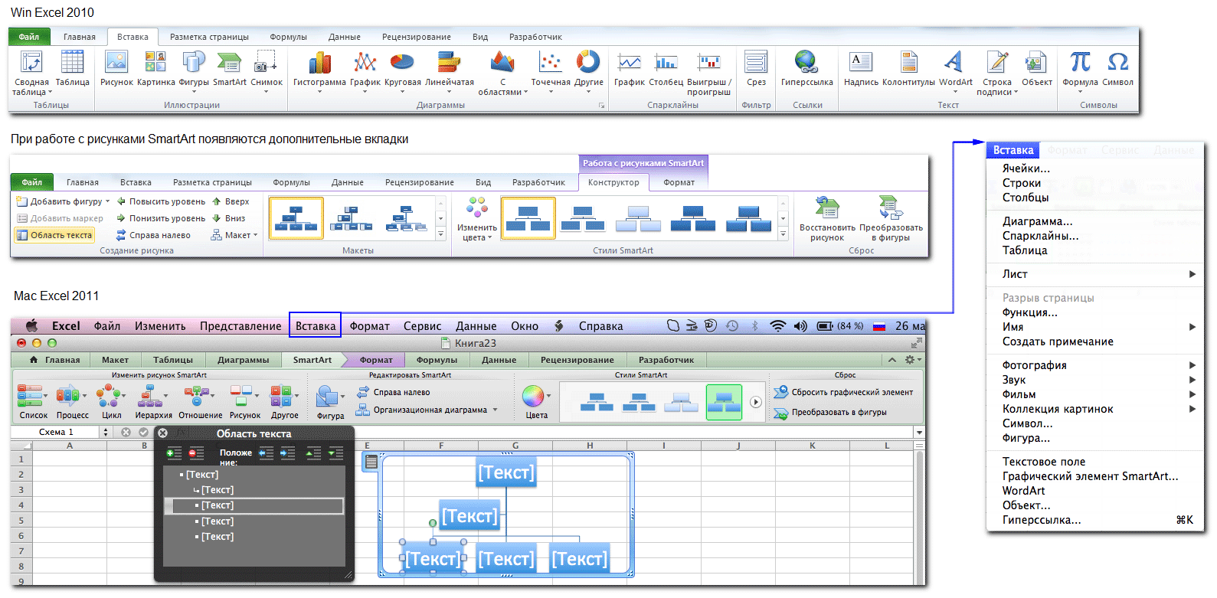This screenshot has width=1217, height=598.
Task: Insert a Рисунок from the Иллюстрации group
Action: coord(116,67)
